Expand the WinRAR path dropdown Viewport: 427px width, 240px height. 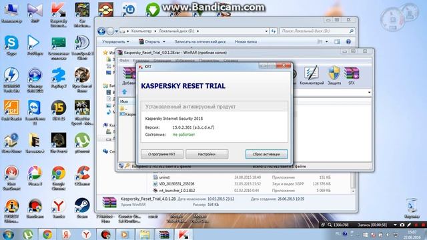[x=369, y=93]
